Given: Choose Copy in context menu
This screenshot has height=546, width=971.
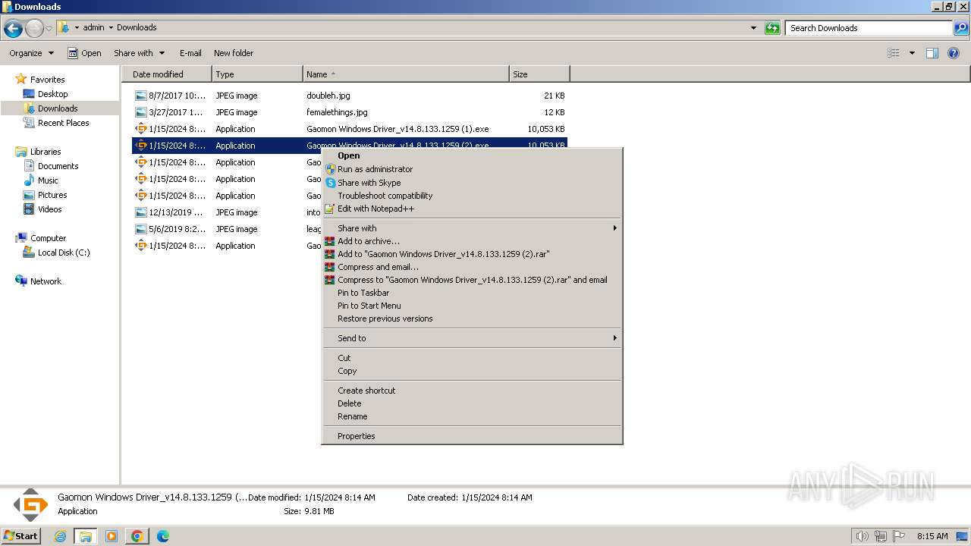Looking at the screenshot, I should [x=472, y=371].
